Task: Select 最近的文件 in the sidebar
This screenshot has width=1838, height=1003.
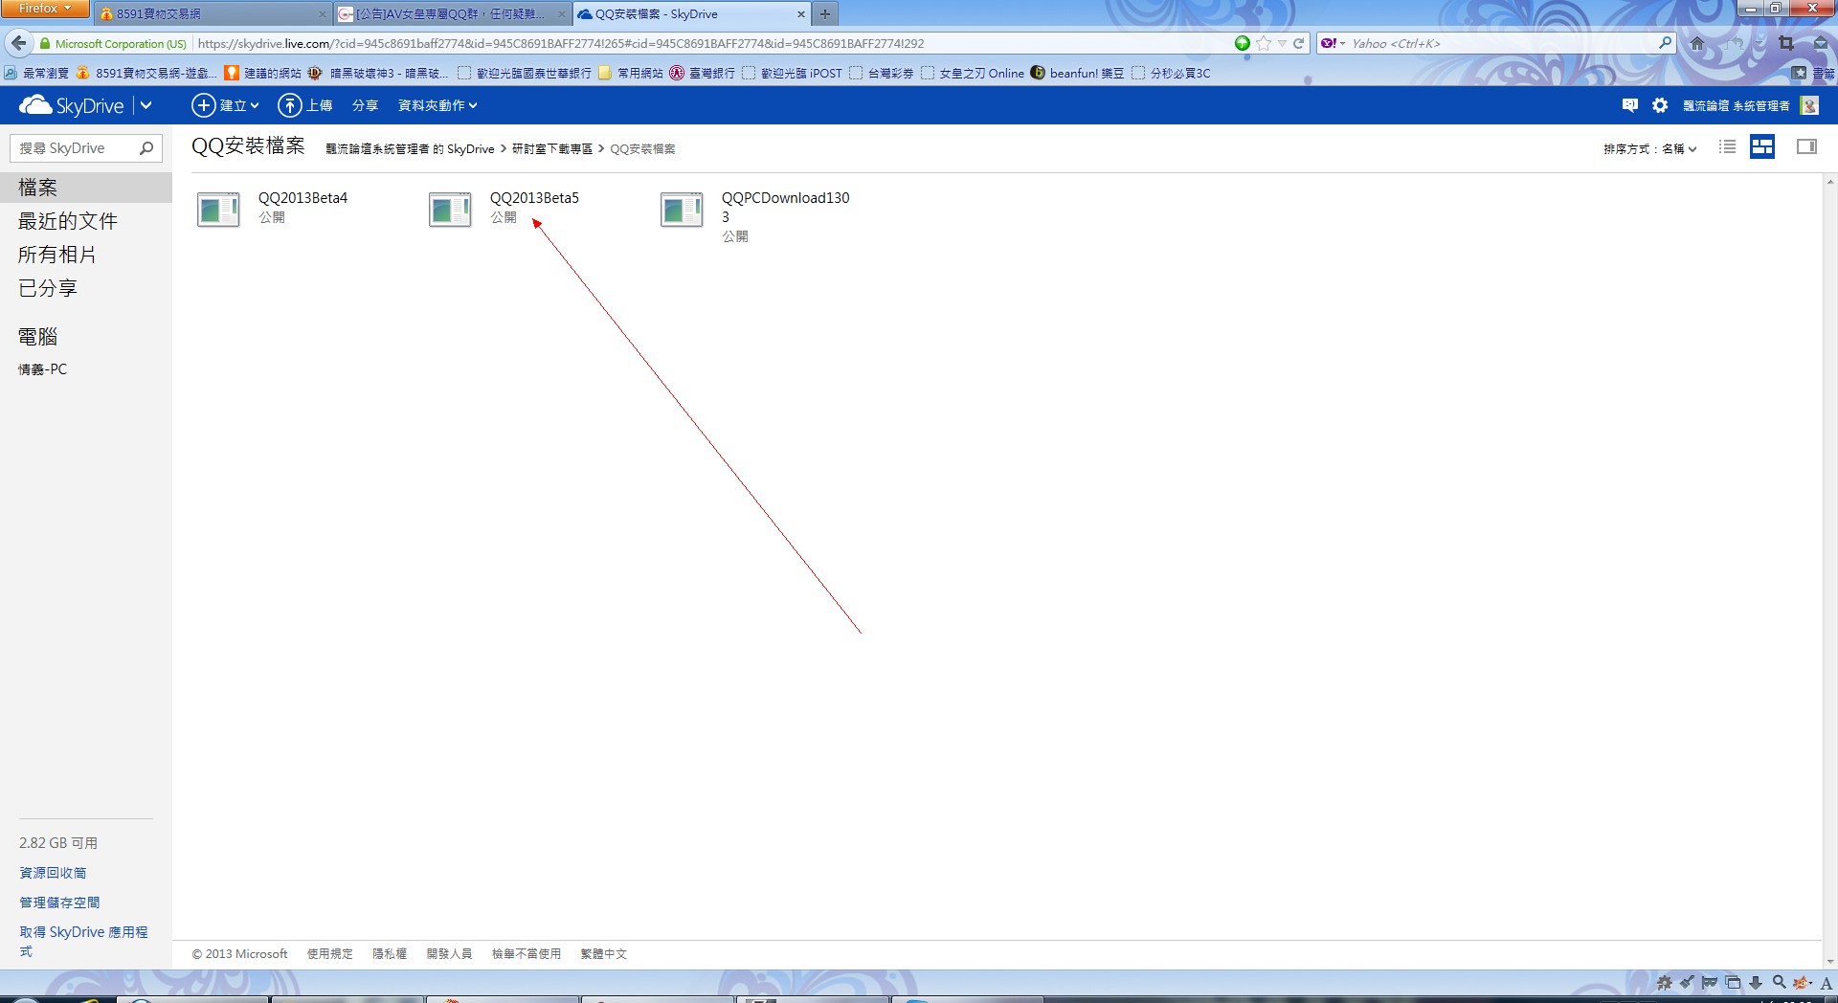Action: (x=68, y=221)
